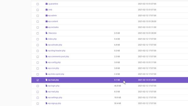Screen dimensions: 188x106
Task: Click the wp-settings.php file icon
Action: (46, 97)
